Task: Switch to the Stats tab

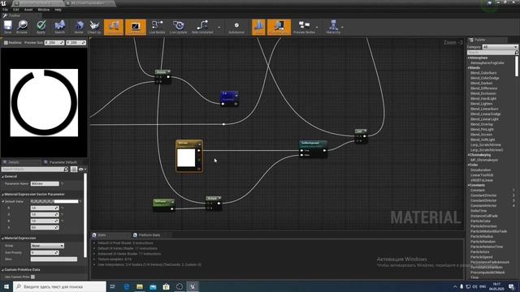Action: 102,235
